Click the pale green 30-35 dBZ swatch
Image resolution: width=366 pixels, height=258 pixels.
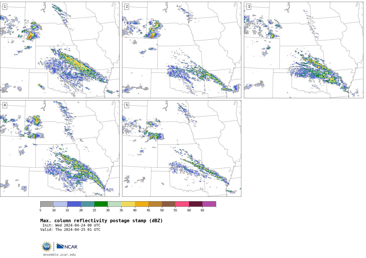115,204
